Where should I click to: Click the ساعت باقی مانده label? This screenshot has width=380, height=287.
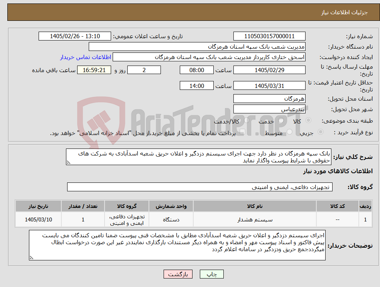click(x=54, y=70)
